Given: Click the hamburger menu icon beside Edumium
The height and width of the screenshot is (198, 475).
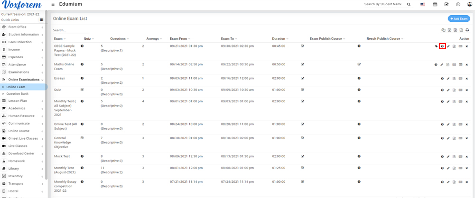Looking at the screenshot, I should pyautogui.click(x=53, y=4).
